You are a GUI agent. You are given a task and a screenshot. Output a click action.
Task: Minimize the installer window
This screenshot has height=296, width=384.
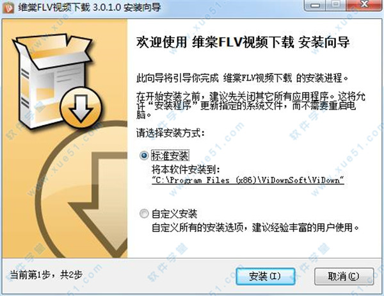click(315, 5)
